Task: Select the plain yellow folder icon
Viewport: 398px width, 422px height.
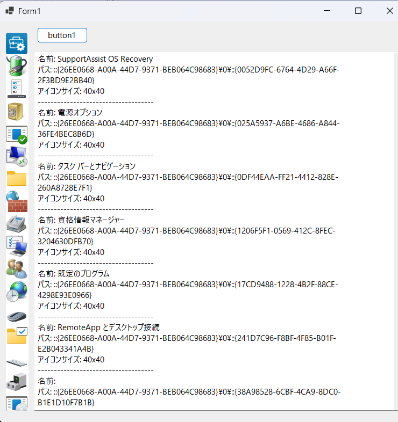Action: pyautogui.click(x=17, y=178)
